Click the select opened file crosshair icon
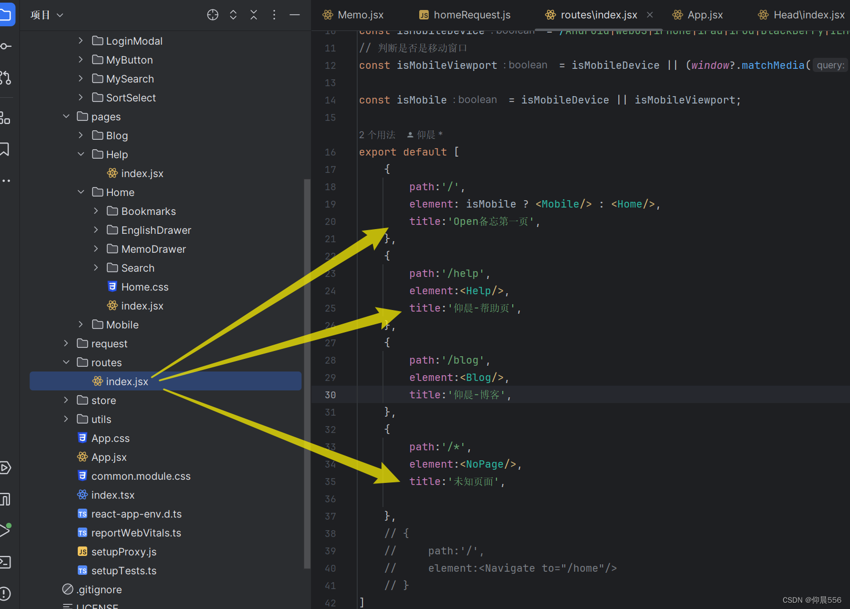Viewport: 850px width, 609px height. (212, 15)
